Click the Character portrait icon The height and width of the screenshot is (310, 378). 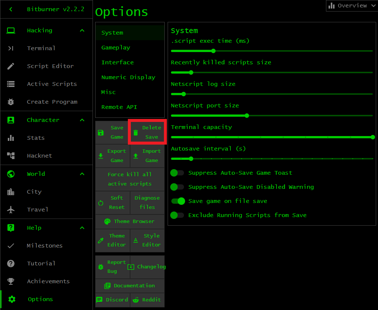click(x=11, y=120)
